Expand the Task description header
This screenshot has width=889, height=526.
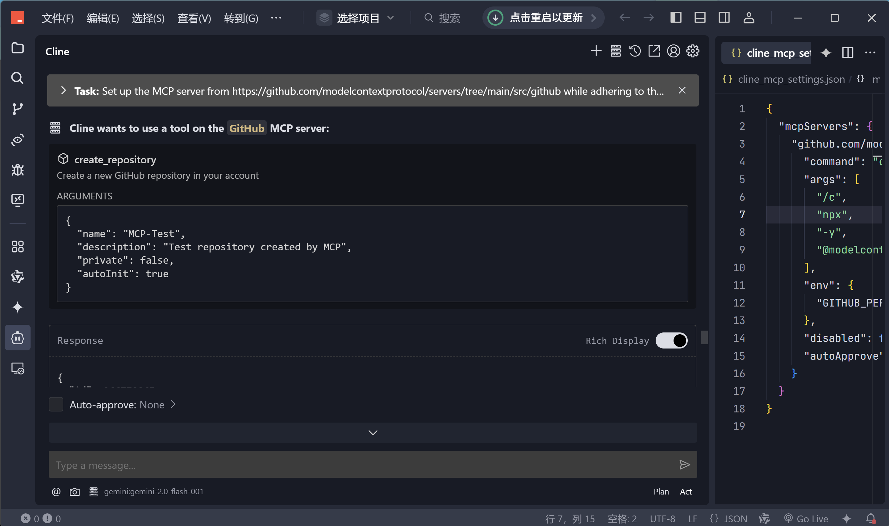[x=63, y=91]
